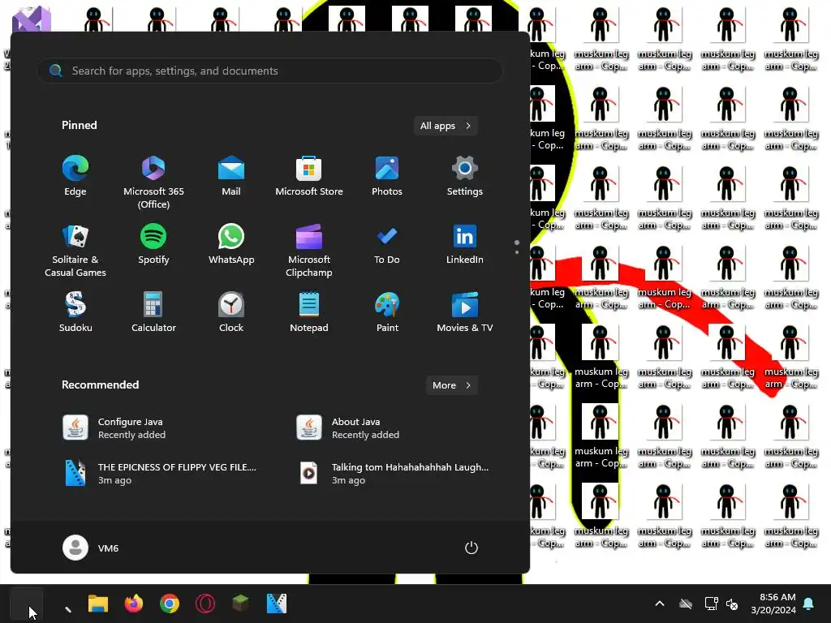Open the To Do app

tap(387, 244)
